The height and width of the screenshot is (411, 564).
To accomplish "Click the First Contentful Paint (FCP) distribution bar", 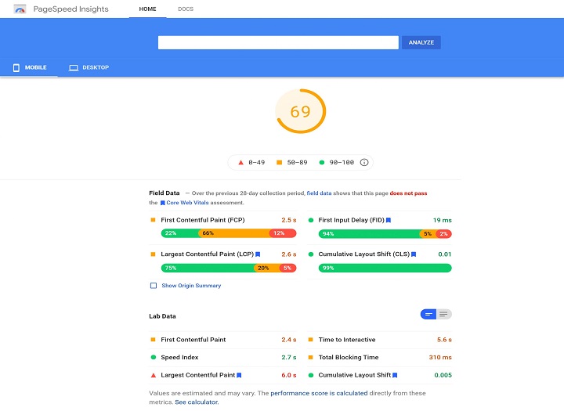I will [229, 233].
